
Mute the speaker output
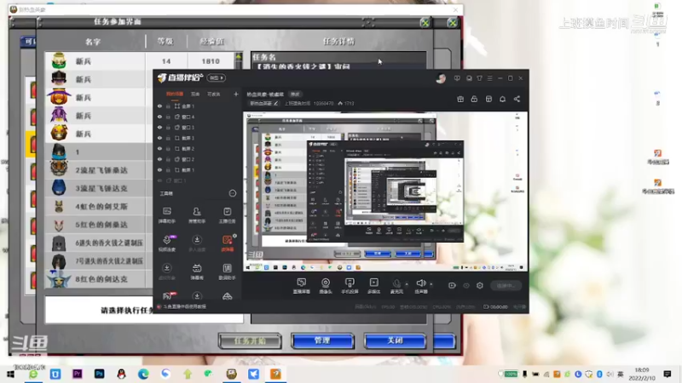coord(420,286)
